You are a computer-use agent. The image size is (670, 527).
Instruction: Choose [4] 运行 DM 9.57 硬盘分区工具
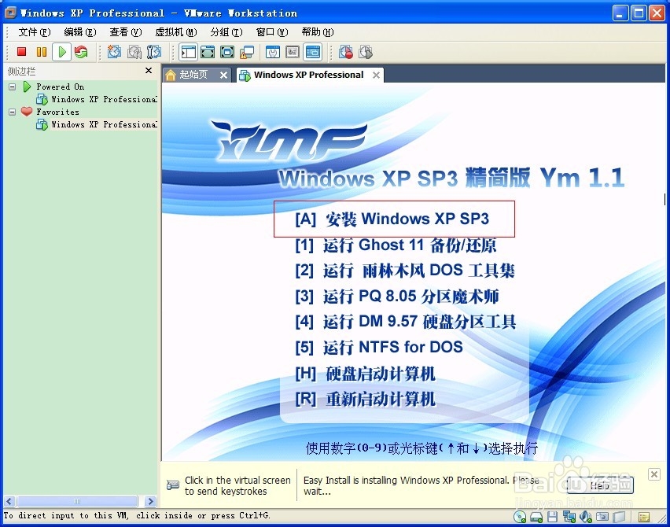point(406,322)
